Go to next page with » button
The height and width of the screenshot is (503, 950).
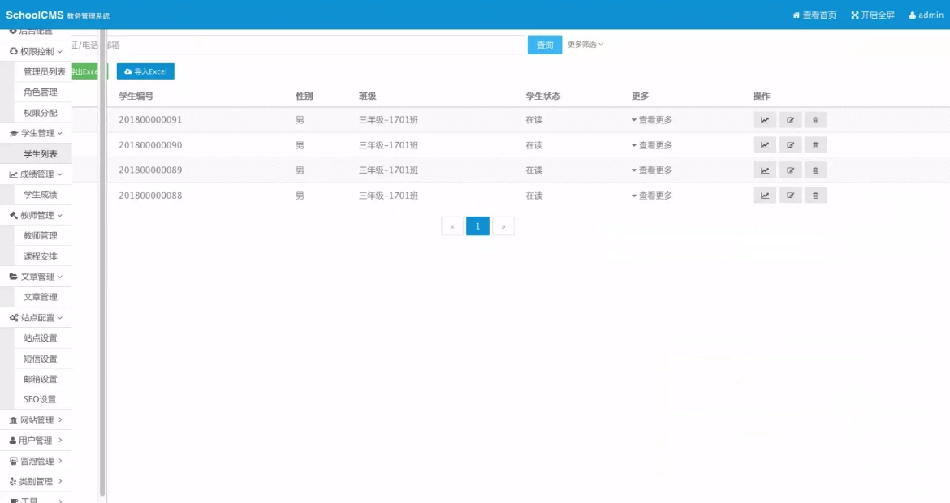pyautogui.click(x=503, y=226)
